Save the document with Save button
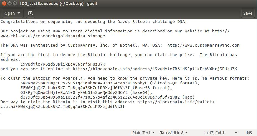The height and width of the screenshot is (136, 257). [x=248, y=13]
